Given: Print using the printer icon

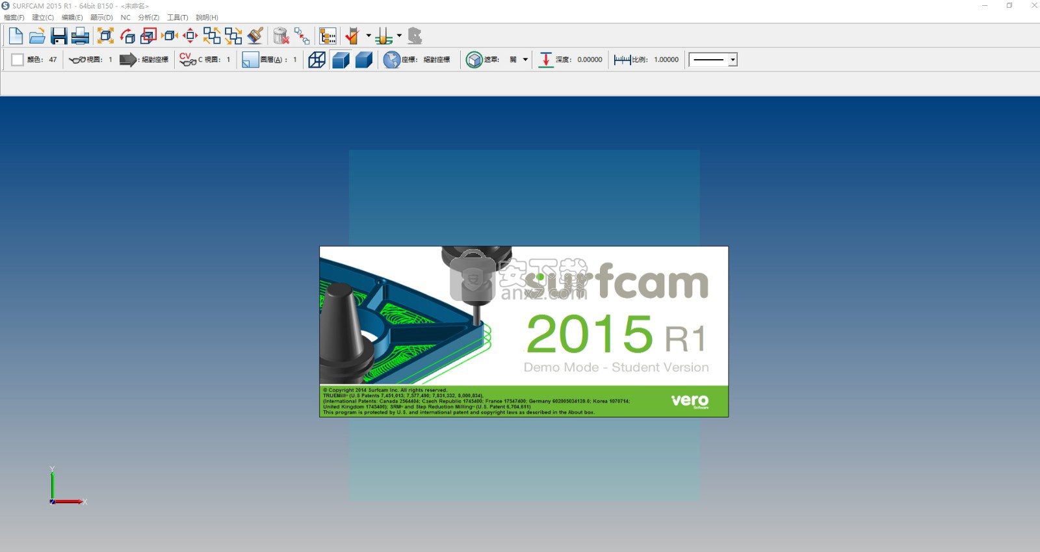Looking at the screenshot, I should pyautogui.click(x=80, y=36).
